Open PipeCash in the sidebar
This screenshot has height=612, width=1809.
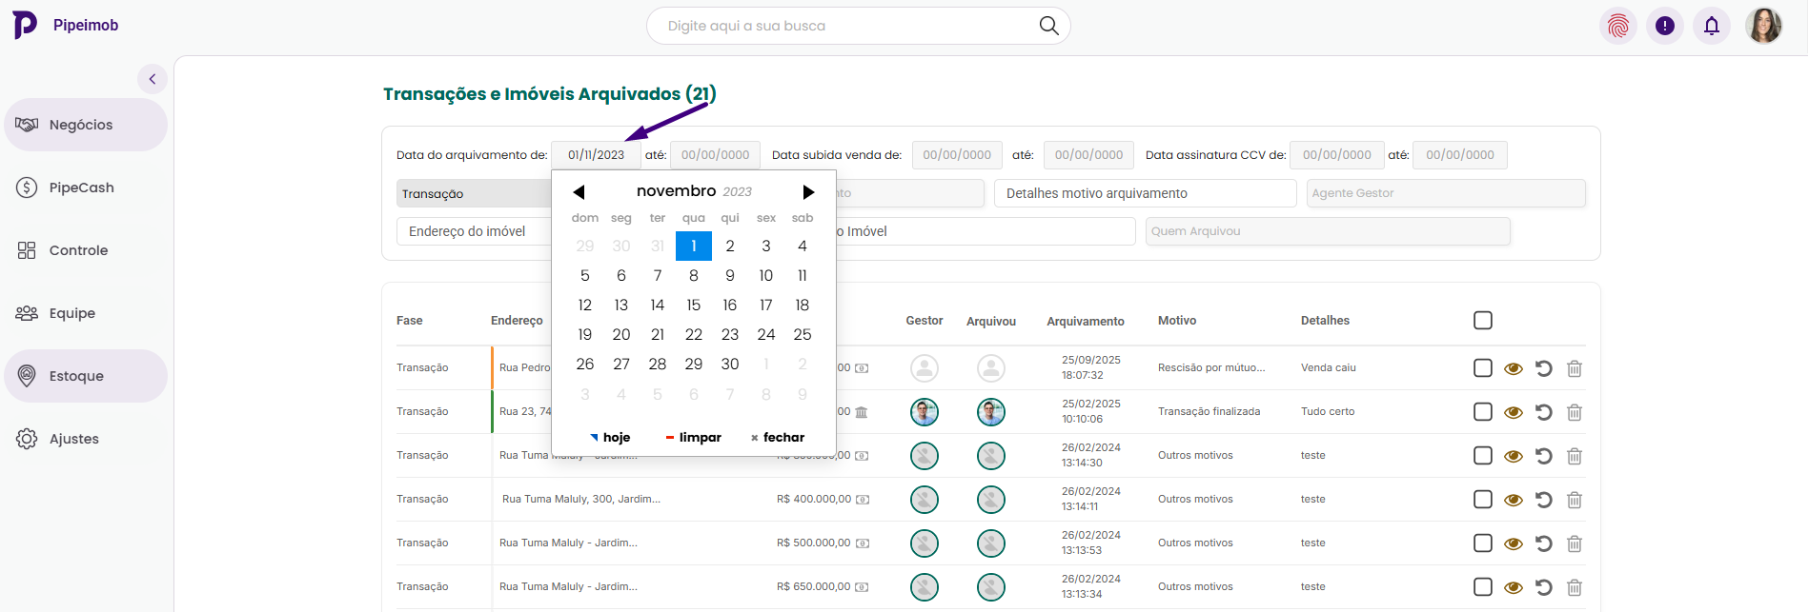tap(81, 188)
